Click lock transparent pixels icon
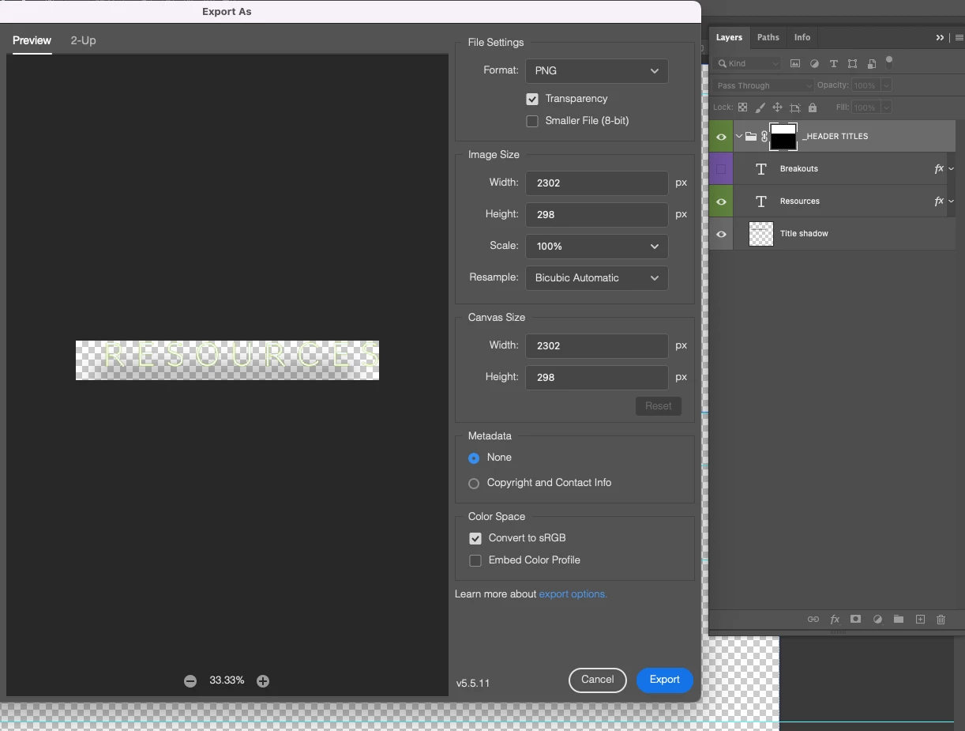Viewport: 965px width, 731px height. (742, 107)
